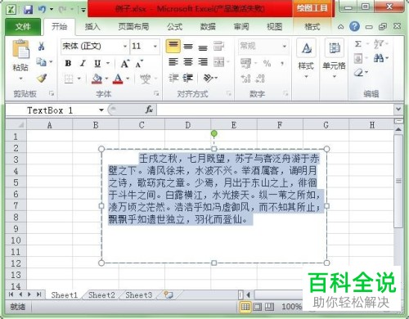409x319 pixels.
Task: Minimize the ribbon with caret button
Action: (x=340, y=27)
